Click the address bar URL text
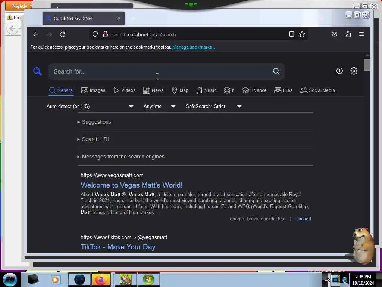Viewport: 382px width, 287px height. (144, 34)
